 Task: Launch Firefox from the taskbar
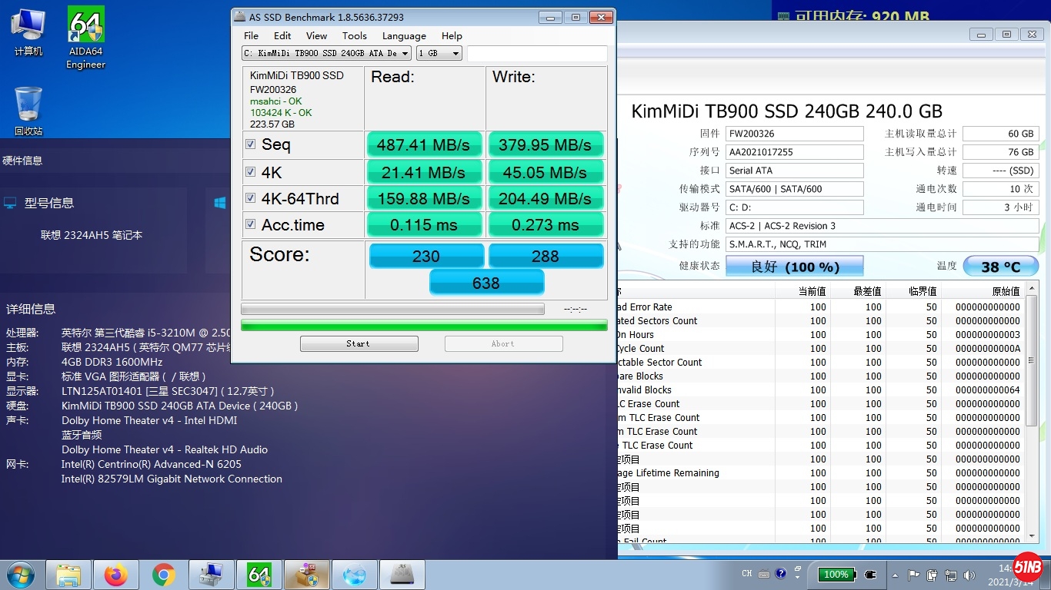click(116, 575)
